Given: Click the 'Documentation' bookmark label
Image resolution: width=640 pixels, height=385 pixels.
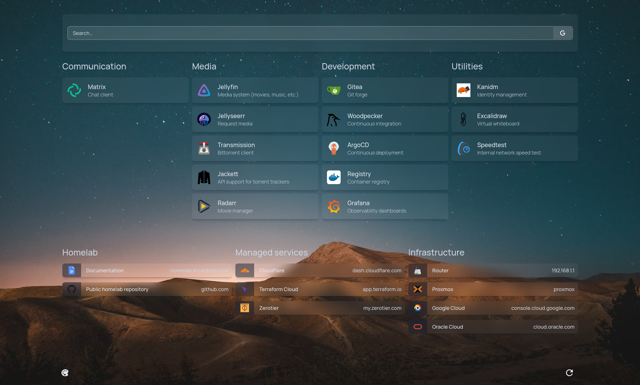Looking at the screenshot, I should click(x=105, y=270).
